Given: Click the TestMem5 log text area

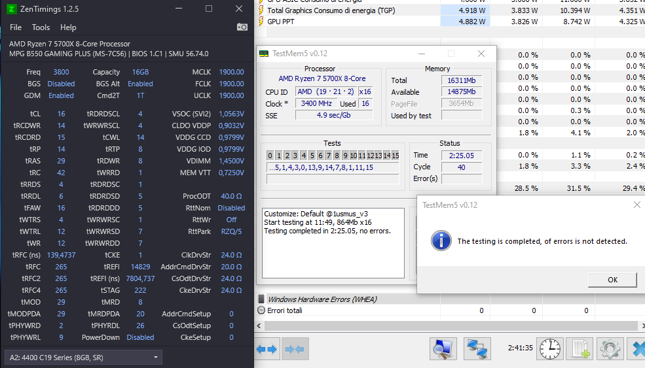Looking at the screenshot, I should 333,243.
